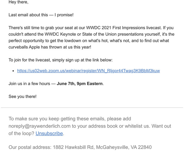Click the 'WWDC Keynote' words in paragraph
Viewport: 184px width, 151px height.
pos(61,34)
